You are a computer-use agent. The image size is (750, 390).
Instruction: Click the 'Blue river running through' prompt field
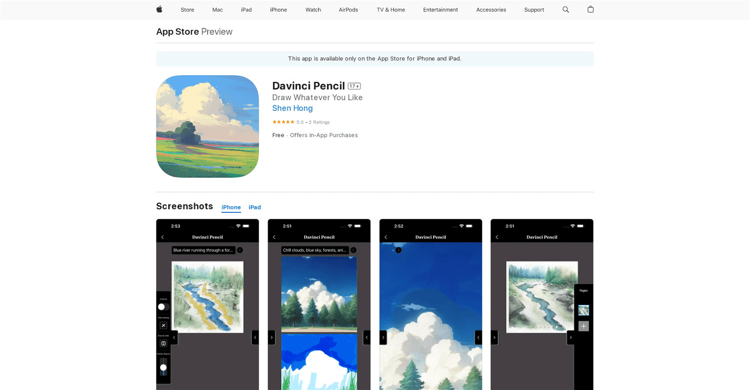point(203,250)
